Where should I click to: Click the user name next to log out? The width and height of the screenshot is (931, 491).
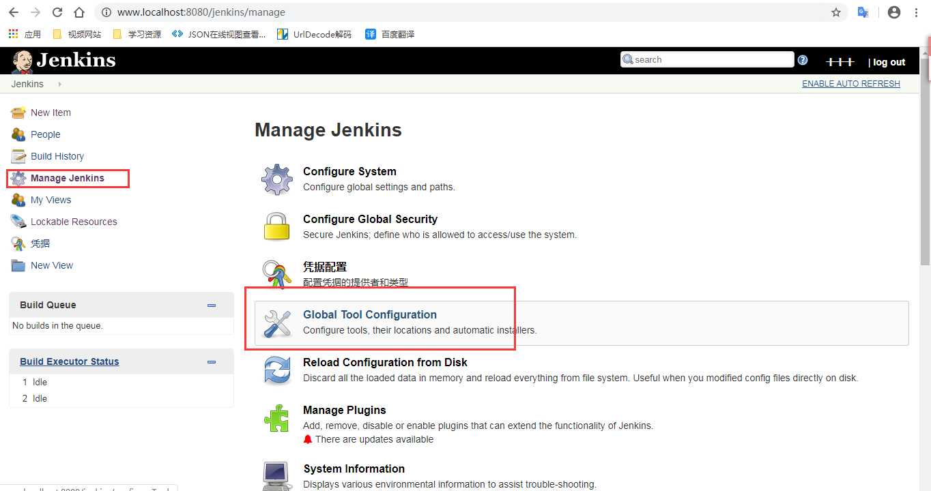[840, 62]
